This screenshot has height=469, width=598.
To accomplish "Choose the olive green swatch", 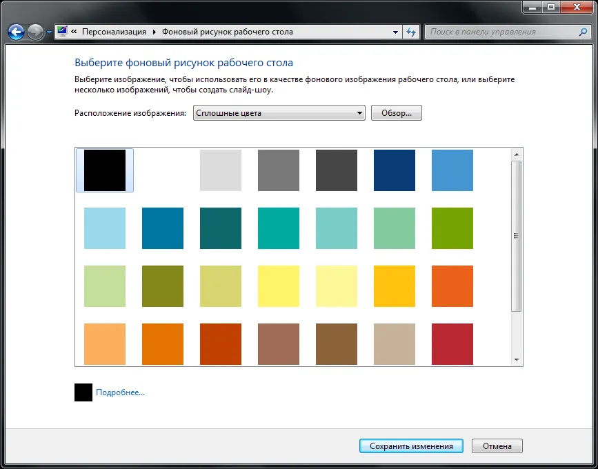I will [x=163, y=286].
